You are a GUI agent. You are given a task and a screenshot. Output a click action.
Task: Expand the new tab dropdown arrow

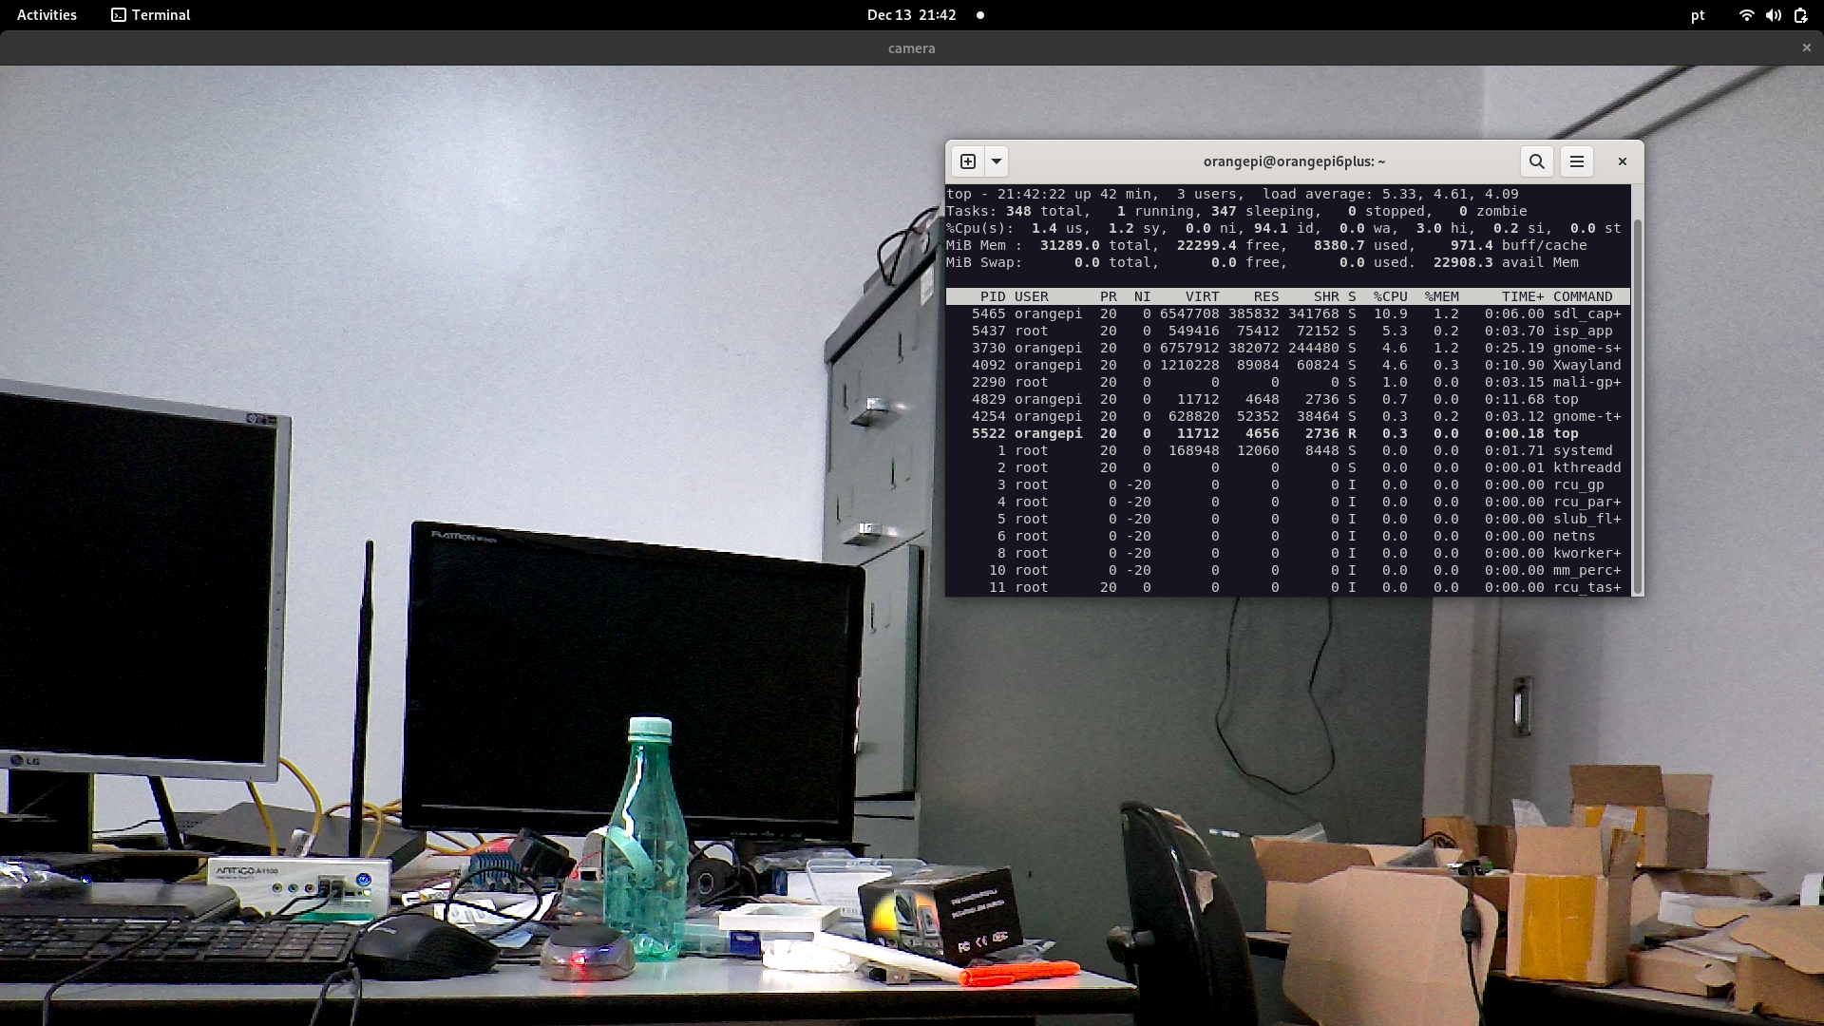[997, 161]
